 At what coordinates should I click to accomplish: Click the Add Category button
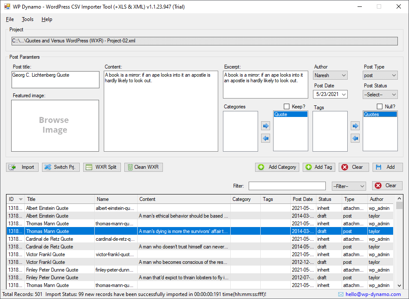pyautogui.click(x=277, y=167)
